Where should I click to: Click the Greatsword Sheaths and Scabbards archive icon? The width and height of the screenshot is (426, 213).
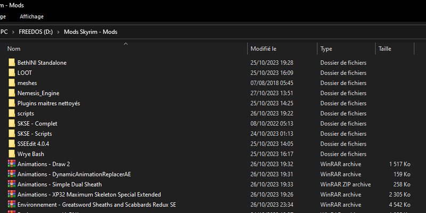tap(12, 205)
